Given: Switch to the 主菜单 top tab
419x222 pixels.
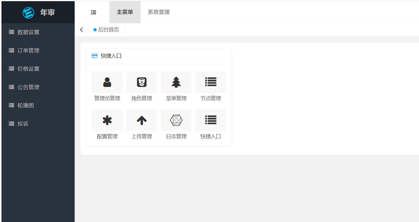Looking at the screenshot, I should (x=125, y=12).
